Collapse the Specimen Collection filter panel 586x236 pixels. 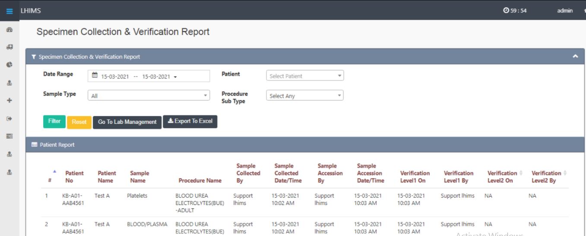click(x=575, y=57)
